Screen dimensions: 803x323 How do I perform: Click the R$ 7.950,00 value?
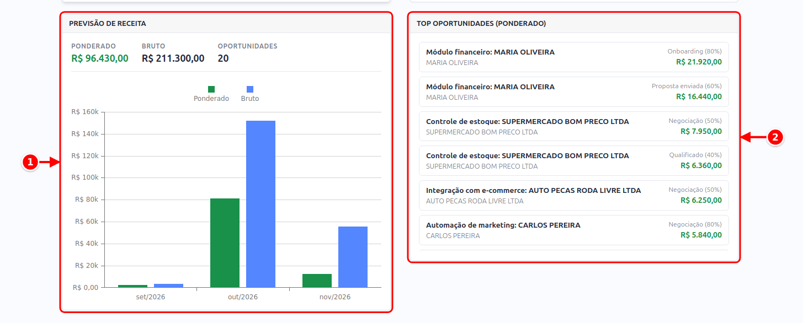701,131
